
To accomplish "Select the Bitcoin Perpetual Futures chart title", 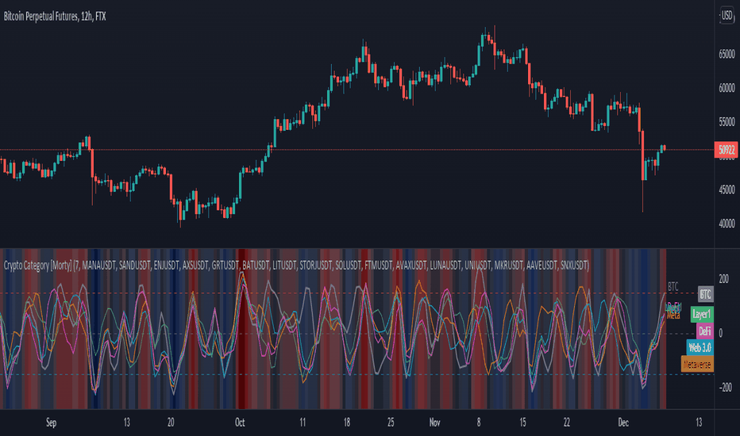I will pyautogui.click(x=55, y=17).
